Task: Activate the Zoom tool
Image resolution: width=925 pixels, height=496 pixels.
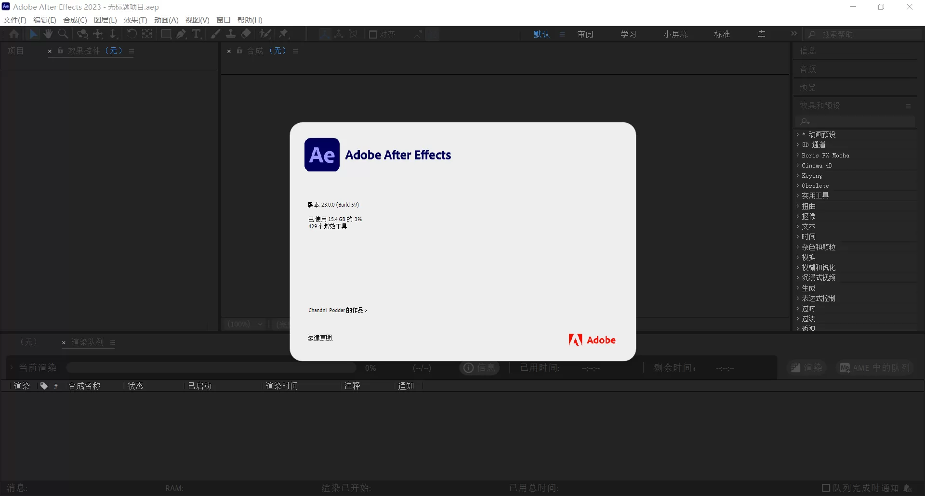Action: point(63,34)
